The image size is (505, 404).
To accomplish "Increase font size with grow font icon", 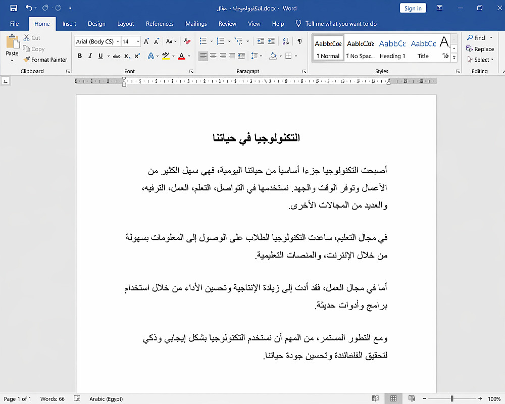I will [146, 41].
